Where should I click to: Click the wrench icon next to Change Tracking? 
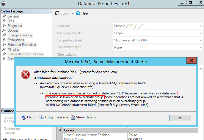coord(4,35)
